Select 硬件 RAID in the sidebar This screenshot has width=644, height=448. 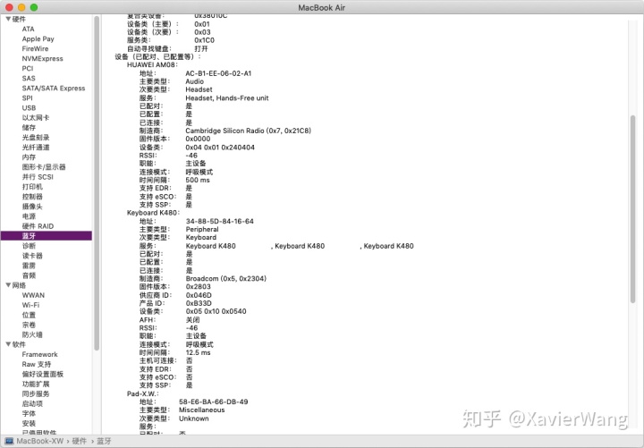pyautogui.click(x=38, y=226)
